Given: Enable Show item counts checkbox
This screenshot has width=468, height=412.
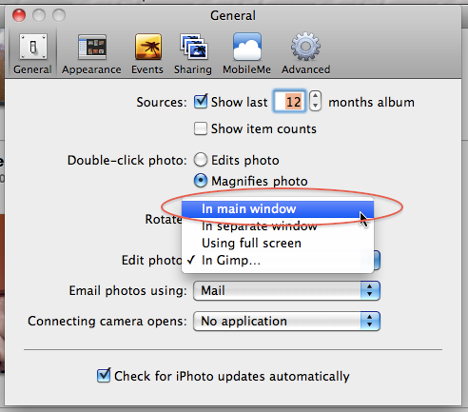Looking at the screenshot, I should 201,128.
